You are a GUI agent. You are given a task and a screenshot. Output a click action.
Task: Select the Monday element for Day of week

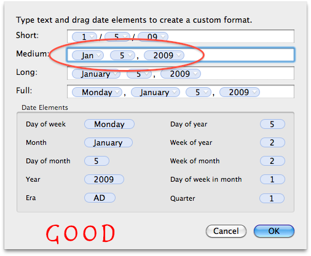pyautogui.click(x=109, y=124)
